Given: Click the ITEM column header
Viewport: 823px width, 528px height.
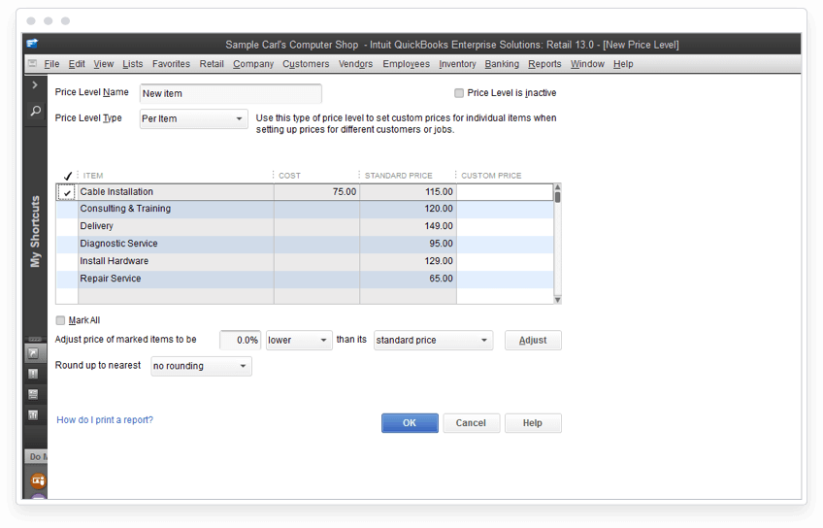Looking at the screenshot, I should pyautogui.click(x=93, y=176).
